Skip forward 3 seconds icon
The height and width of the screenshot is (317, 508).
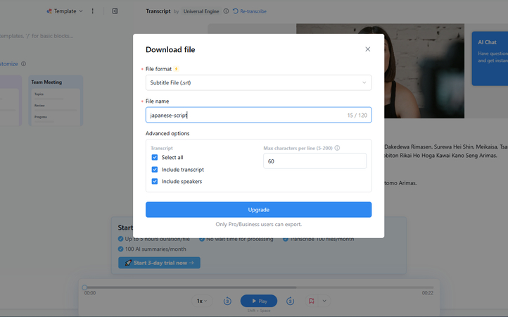[x=291, y=301]
